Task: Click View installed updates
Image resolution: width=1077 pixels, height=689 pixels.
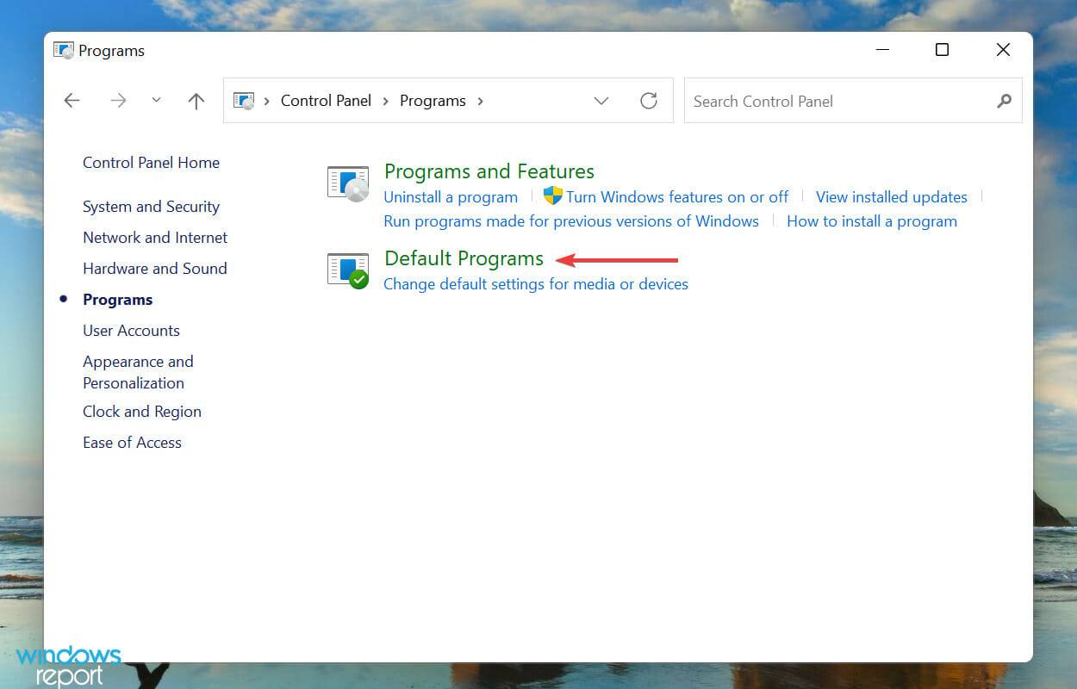Action: click(x=891, y=196)
